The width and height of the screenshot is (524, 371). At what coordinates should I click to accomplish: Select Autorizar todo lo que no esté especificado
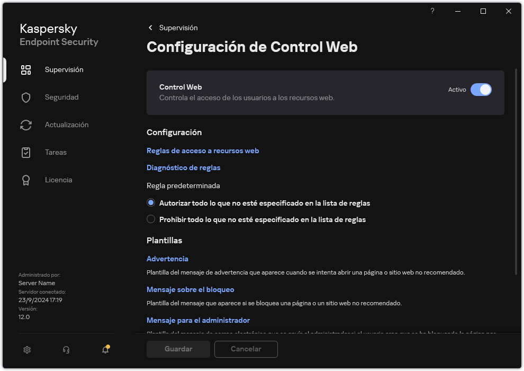click(151, 203)
